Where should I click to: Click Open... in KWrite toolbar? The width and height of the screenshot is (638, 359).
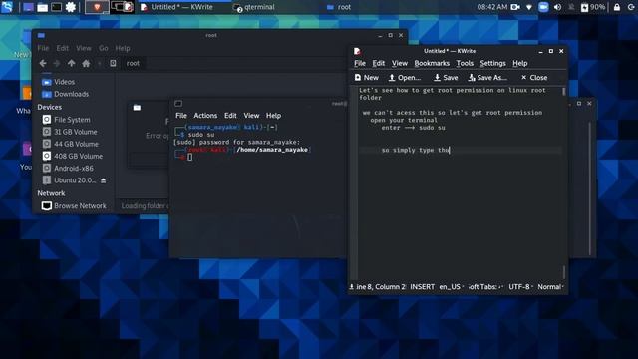[x=405, y=78]
